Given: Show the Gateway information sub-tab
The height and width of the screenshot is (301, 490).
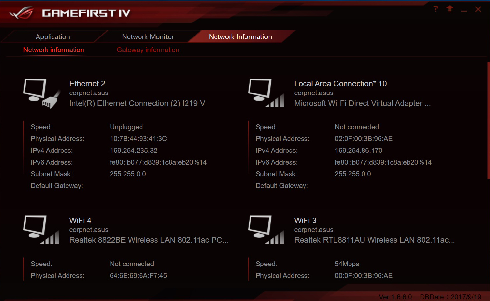Looking at the screenshot, I should pyautogui.click(x=148, y=50).
